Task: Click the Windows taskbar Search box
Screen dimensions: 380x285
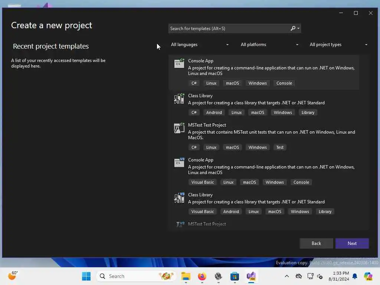Action: (x=136, y=276)
